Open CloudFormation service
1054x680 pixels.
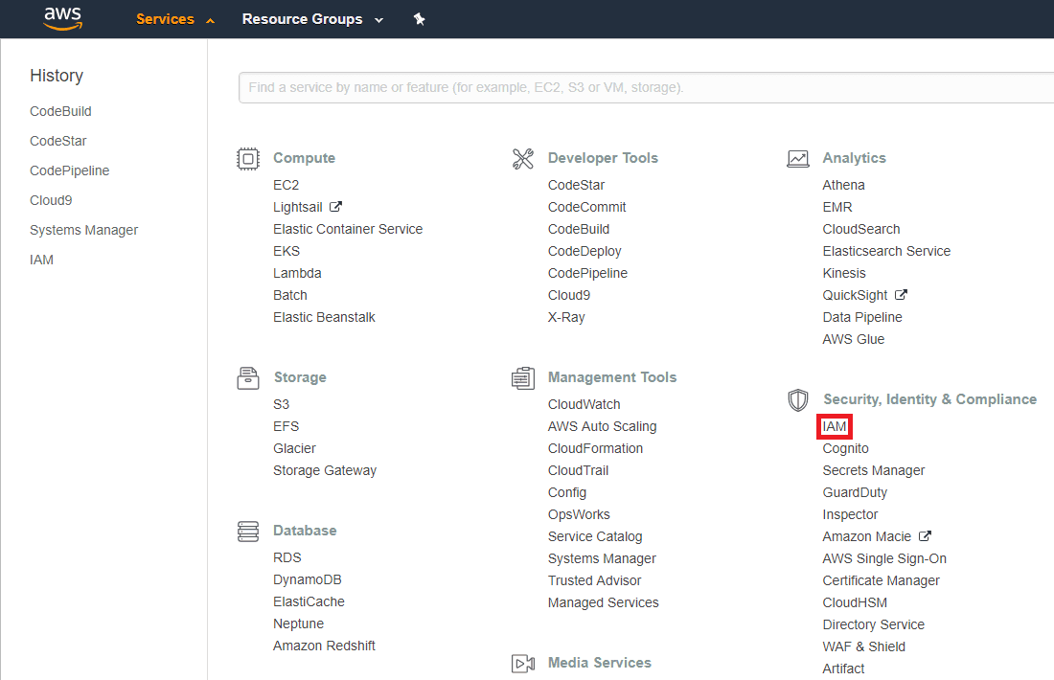pos(595,448)
